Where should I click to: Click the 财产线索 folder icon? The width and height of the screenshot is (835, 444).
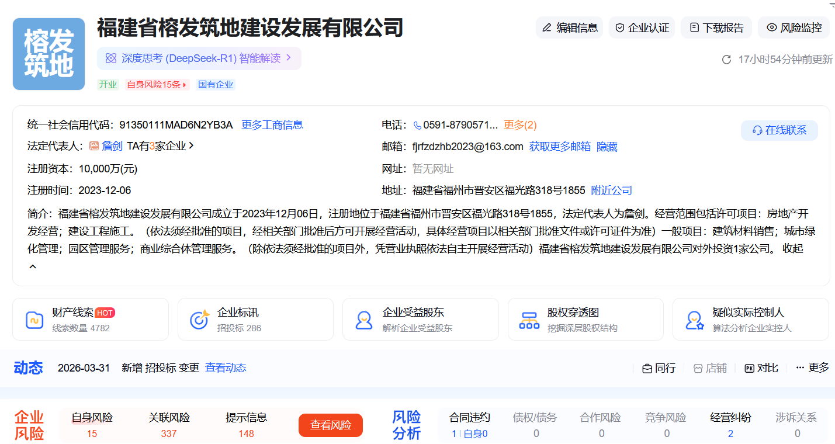(34, 320)
